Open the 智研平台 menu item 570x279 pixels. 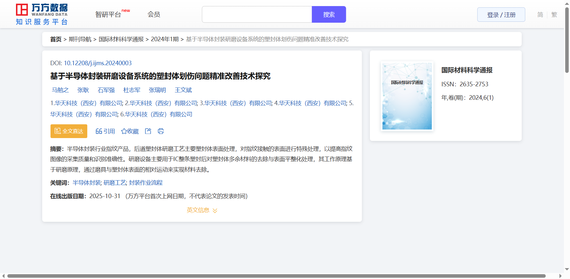pos(108,14)
